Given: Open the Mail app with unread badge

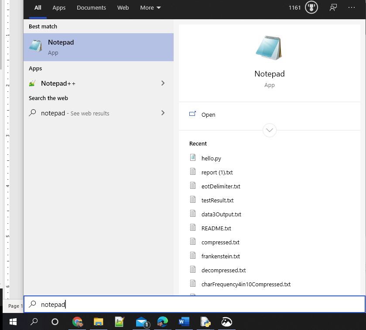Looking at the screenshot, I should coord(141,322).
